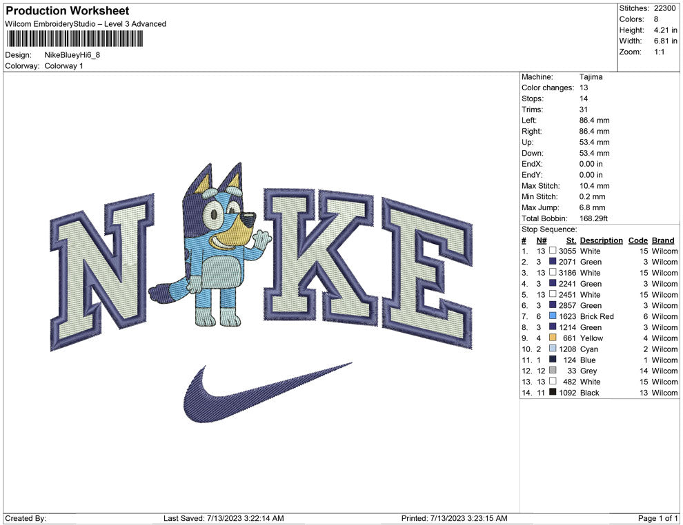Click the light blue swatch for Brick Red 1623

pyautogui.click(x=553, y=316)
